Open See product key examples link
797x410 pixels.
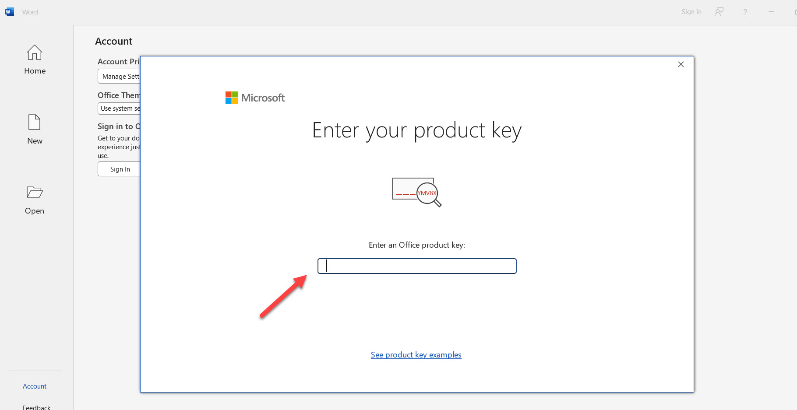pos(416,355)
